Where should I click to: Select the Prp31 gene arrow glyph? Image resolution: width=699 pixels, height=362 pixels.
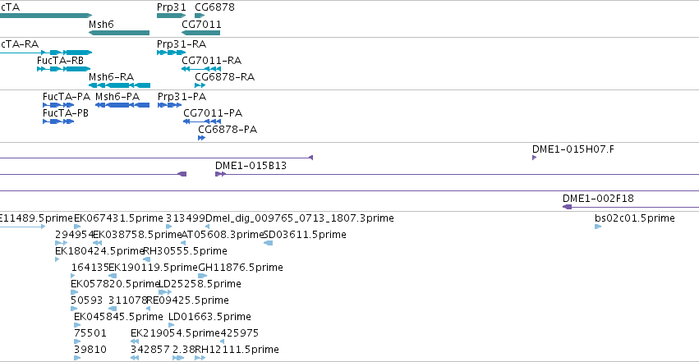171,16
